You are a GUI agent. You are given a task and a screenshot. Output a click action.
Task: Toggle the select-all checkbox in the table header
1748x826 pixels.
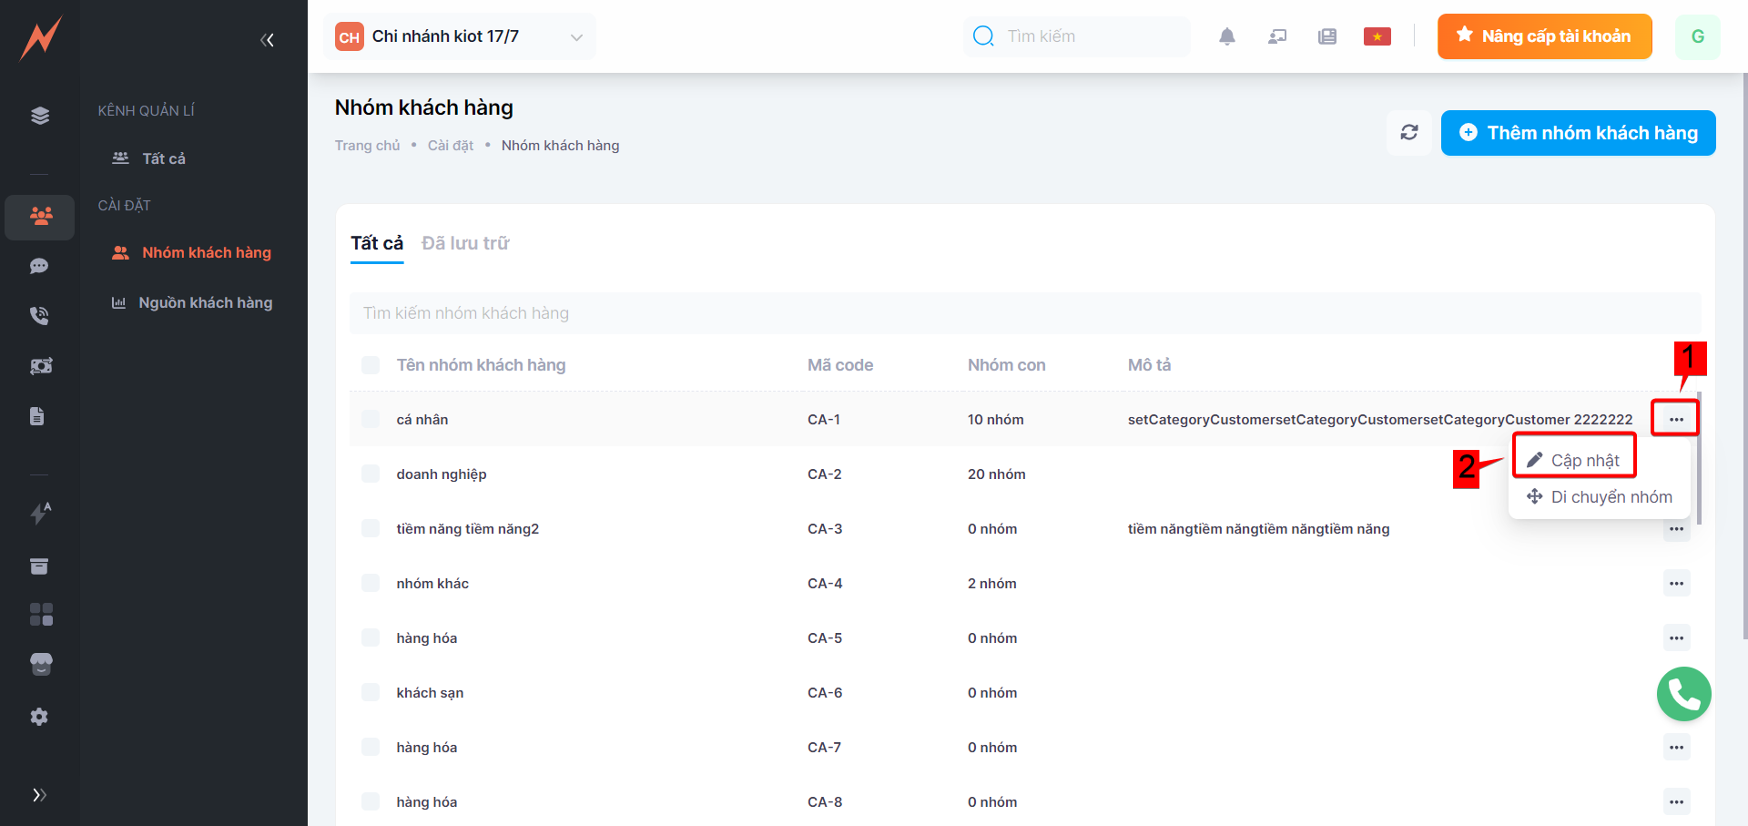coord(371,365)
